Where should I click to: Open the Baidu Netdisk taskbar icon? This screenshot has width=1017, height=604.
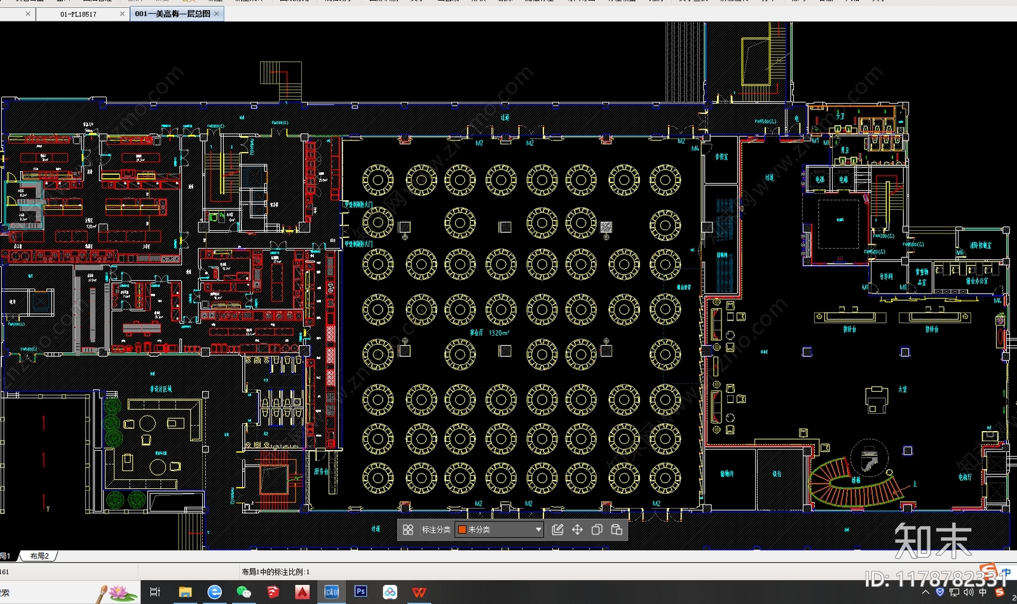pyautogui.click(x=390, y=592)
